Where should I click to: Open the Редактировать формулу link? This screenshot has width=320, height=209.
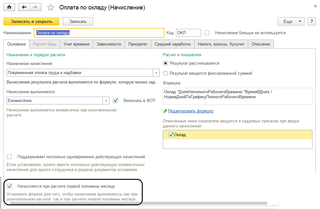pos(191,111)
